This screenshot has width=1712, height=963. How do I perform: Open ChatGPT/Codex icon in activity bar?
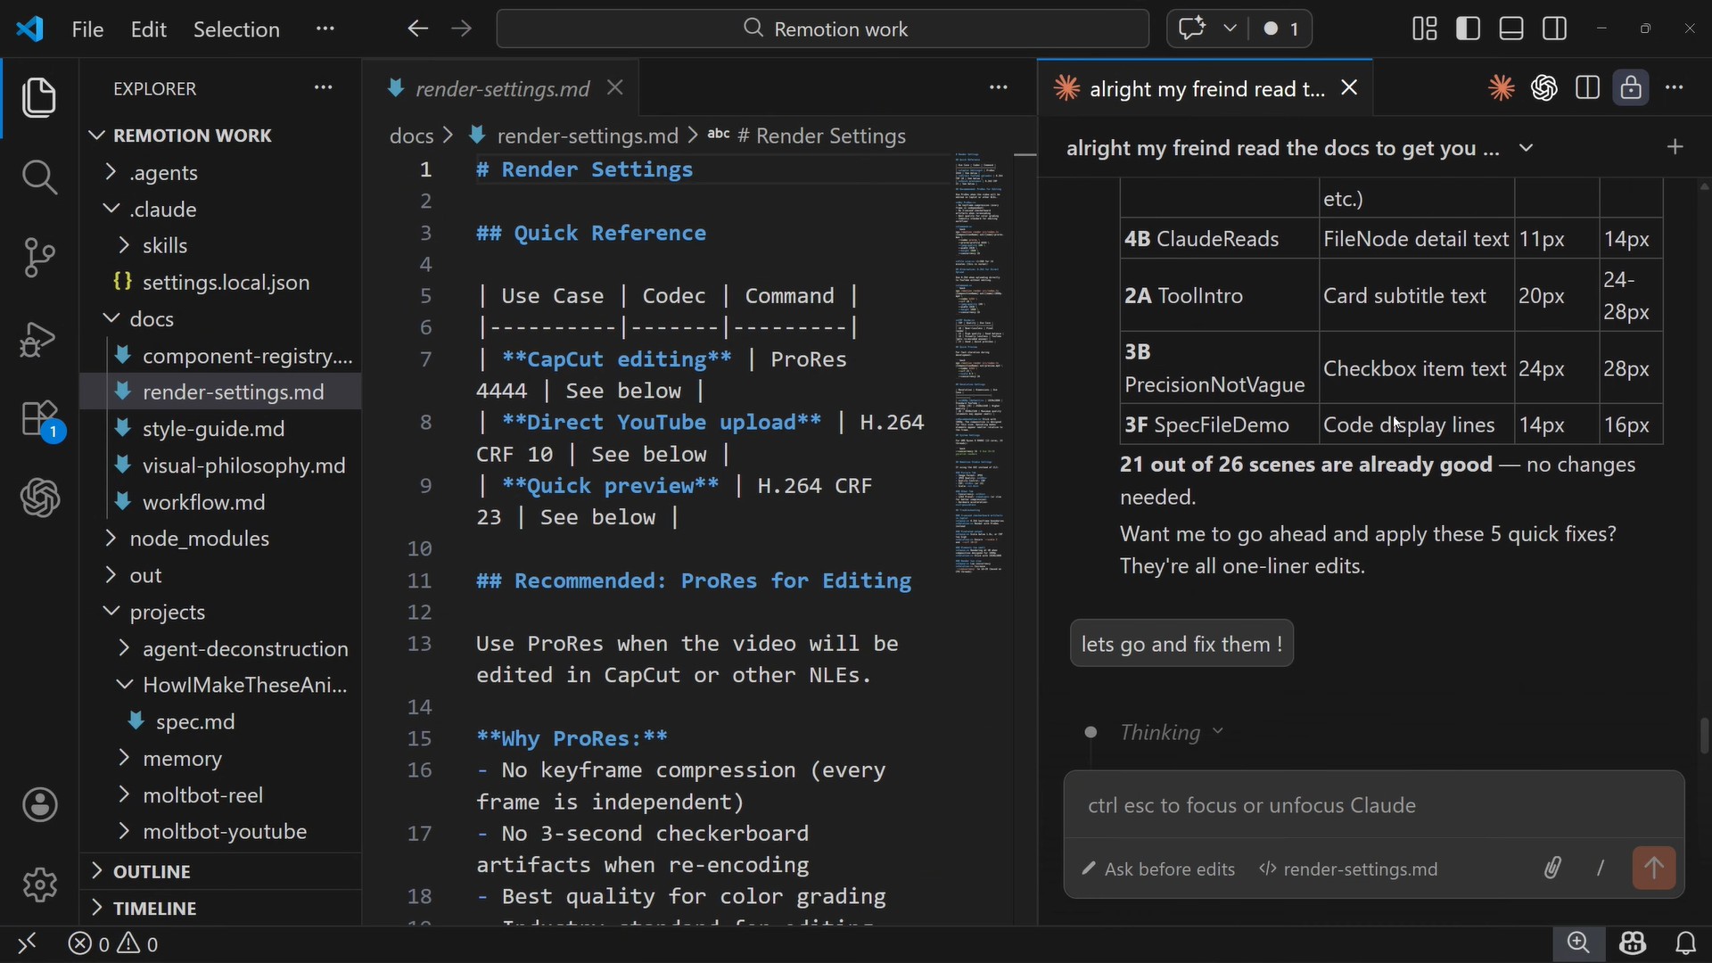pos(40,498)
